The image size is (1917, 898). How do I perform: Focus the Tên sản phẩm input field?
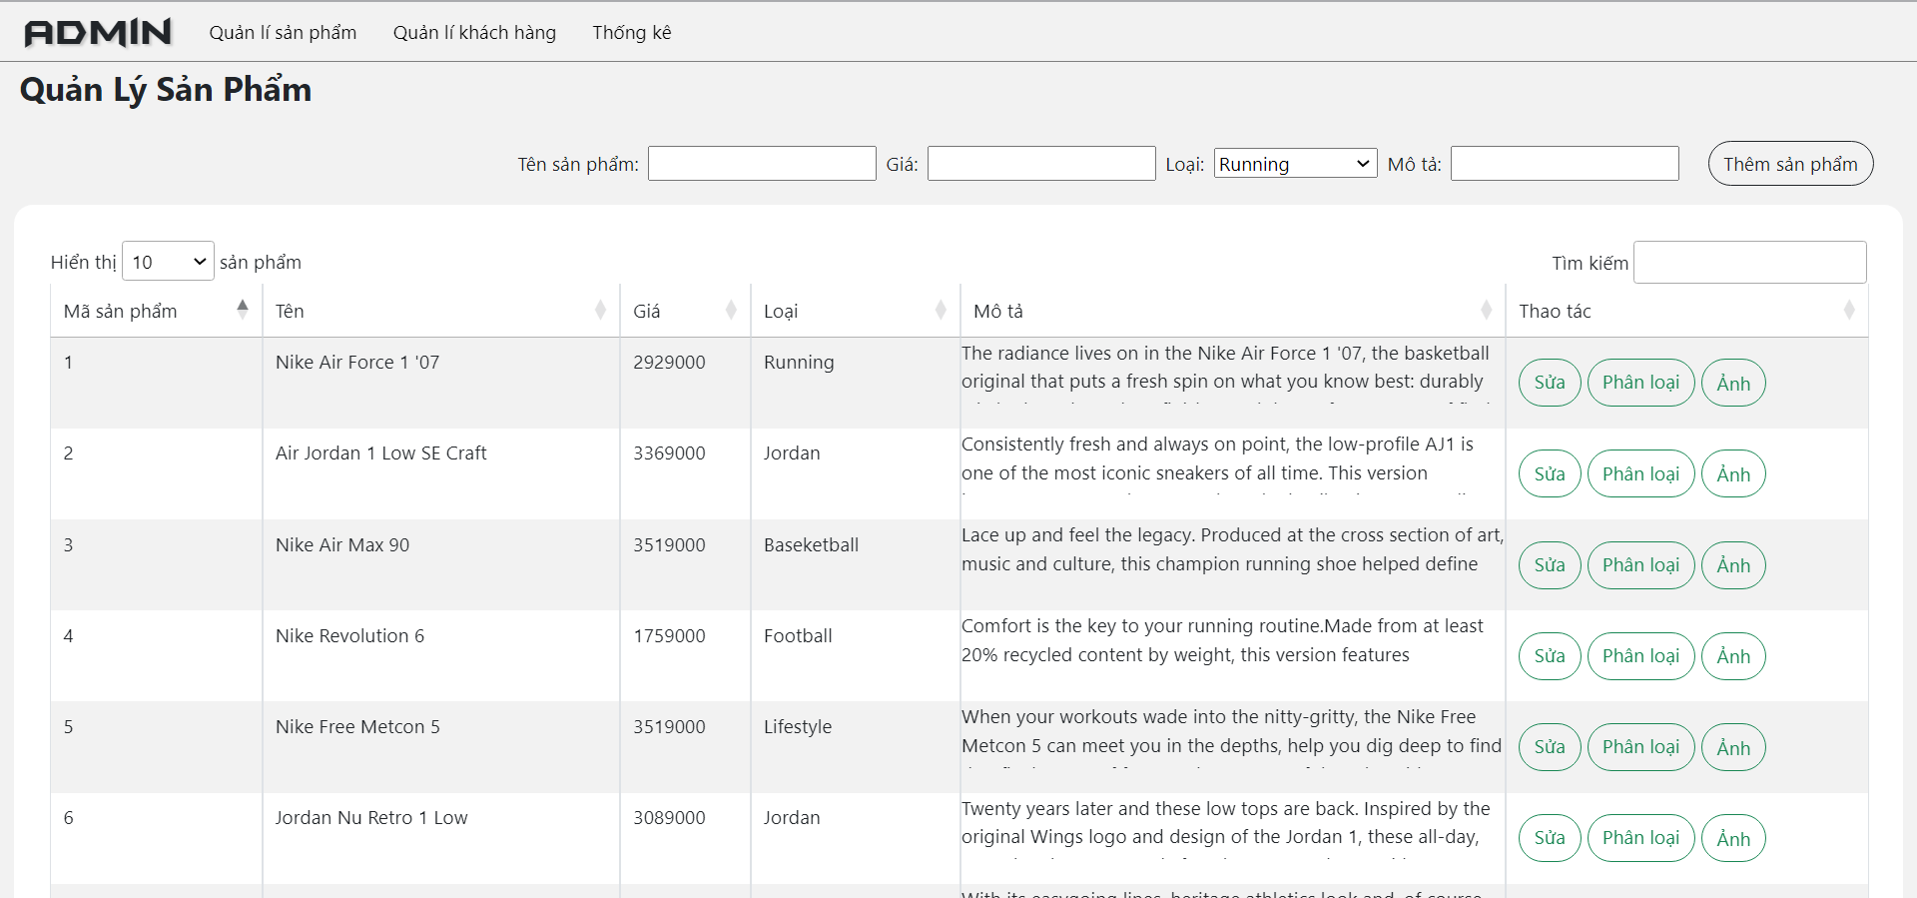click(x=762, y=164)
